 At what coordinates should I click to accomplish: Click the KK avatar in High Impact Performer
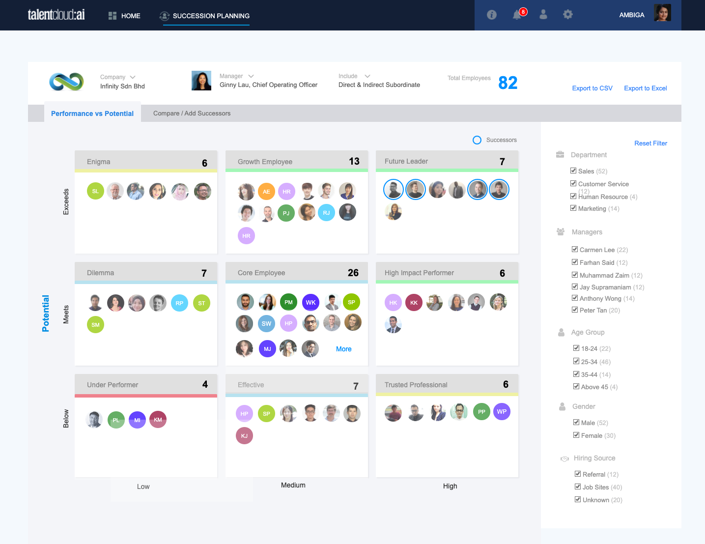coord(414,303)
